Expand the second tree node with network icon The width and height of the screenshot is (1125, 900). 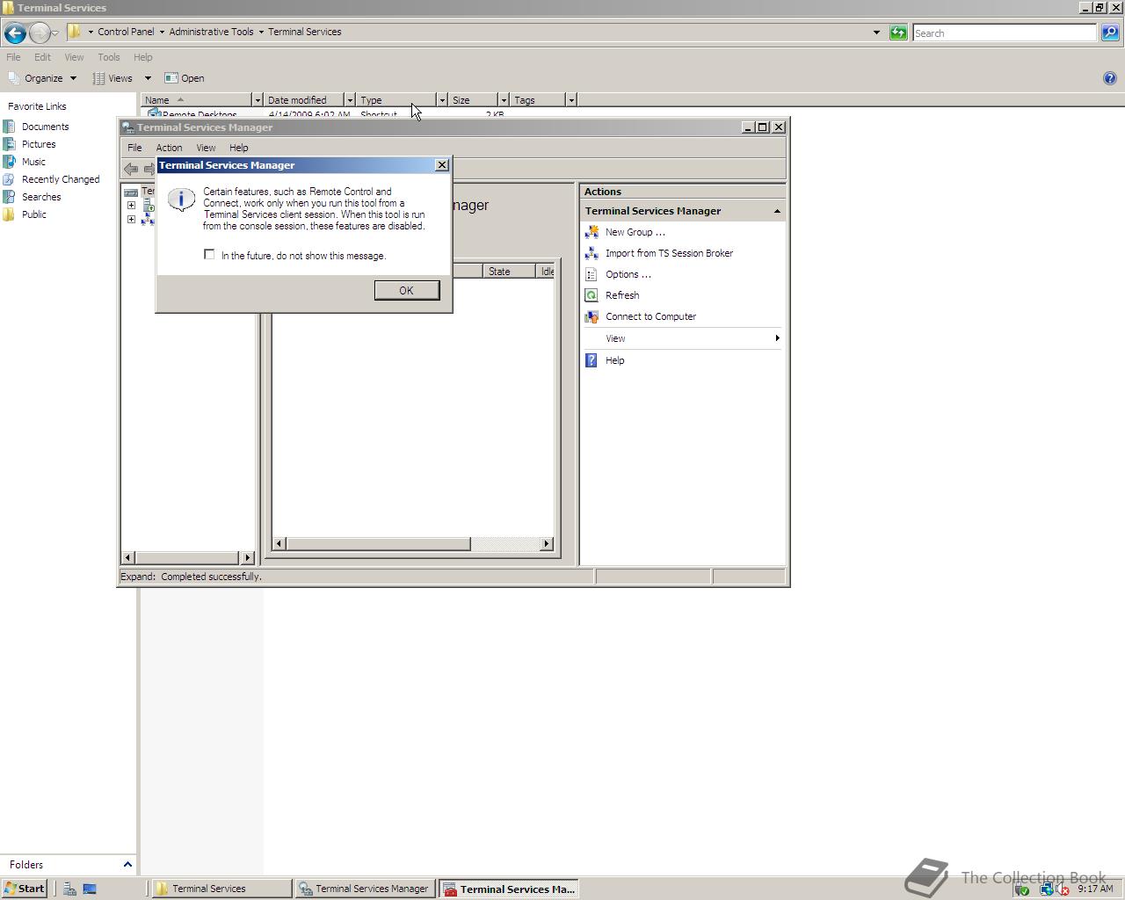[x=131, y=220]
